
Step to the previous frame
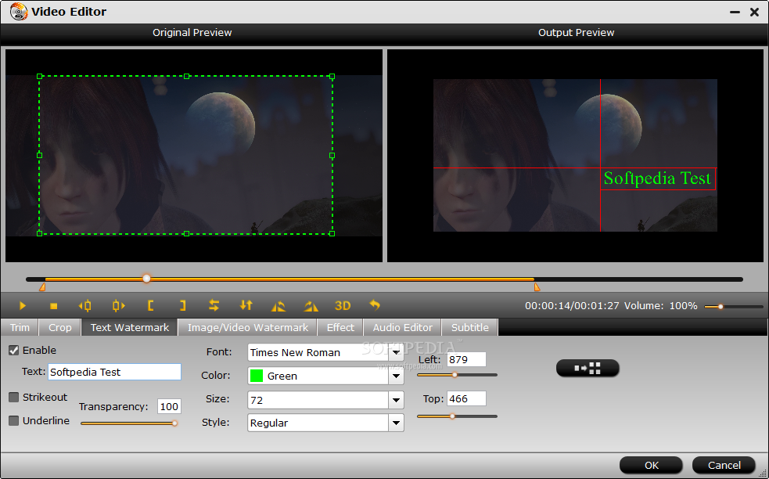(x=84, y=306)
